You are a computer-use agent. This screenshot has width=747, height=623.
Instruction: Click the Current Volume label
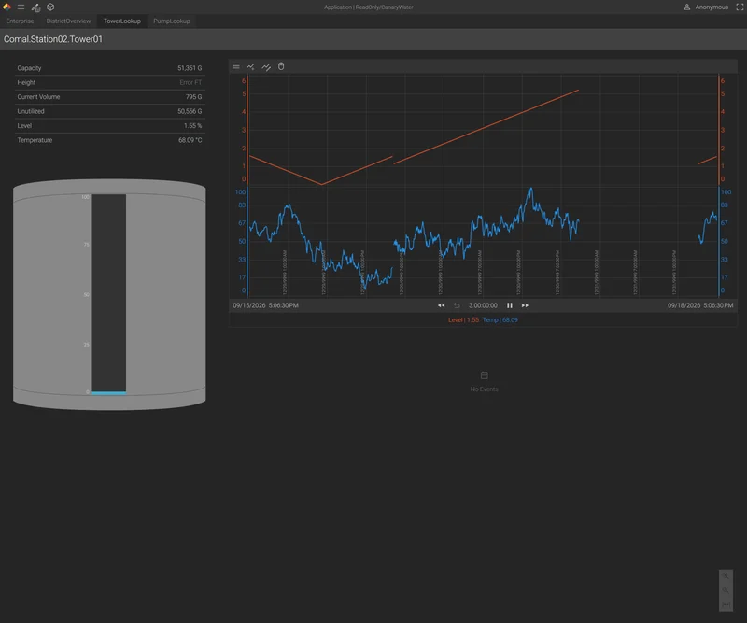[x=38, y=97]
